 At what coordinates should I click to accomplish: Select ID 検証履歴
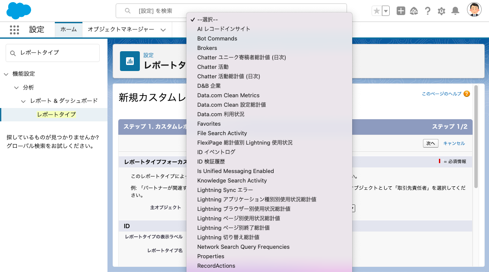pos(269,162)
